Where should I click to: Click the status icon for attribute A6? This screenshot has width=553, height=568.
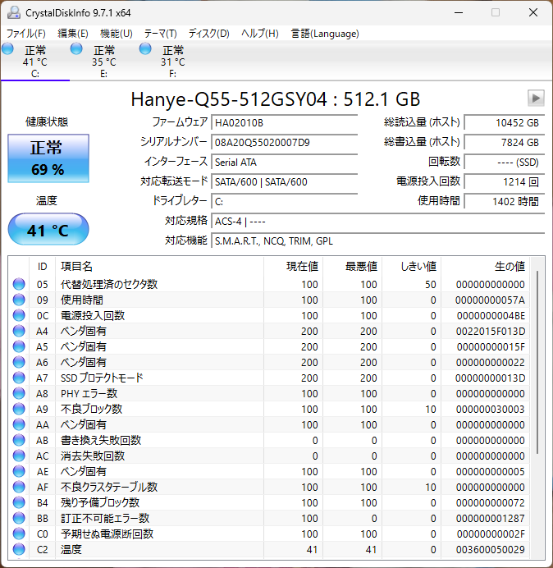[19, 362]
